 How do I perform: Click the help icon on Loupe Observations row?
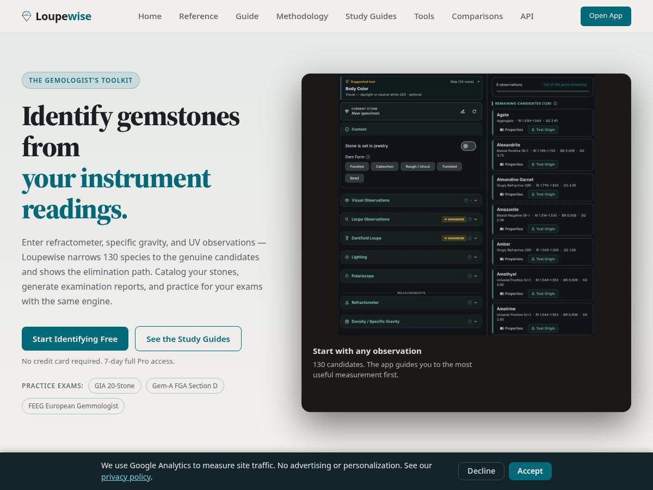pyautogui.click(x=469, y=219)
